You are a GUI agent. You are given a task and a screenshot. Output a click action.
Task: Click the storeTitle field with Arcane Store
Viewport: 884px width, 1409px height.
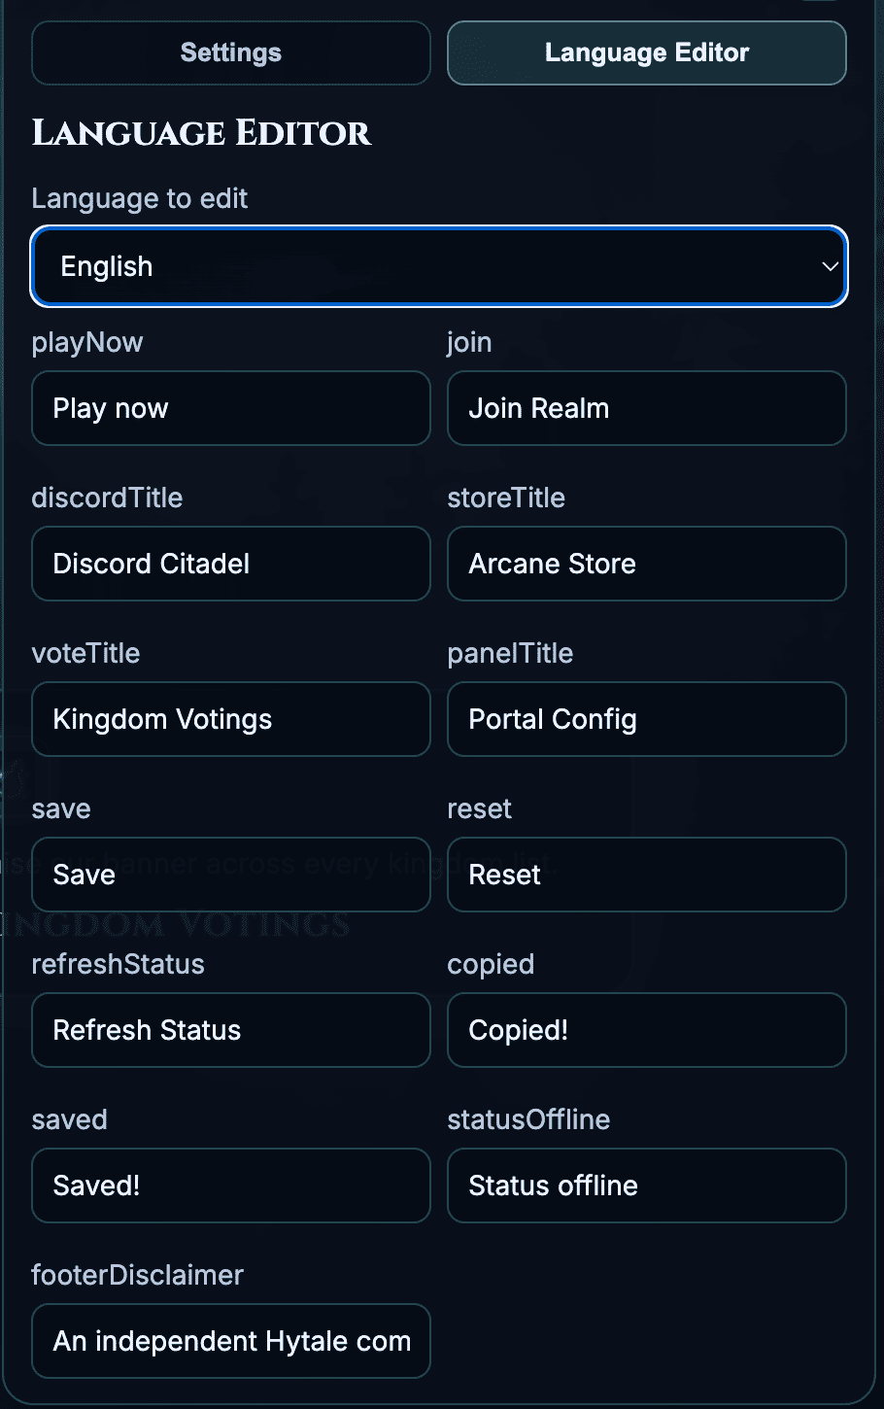[646, 565]
